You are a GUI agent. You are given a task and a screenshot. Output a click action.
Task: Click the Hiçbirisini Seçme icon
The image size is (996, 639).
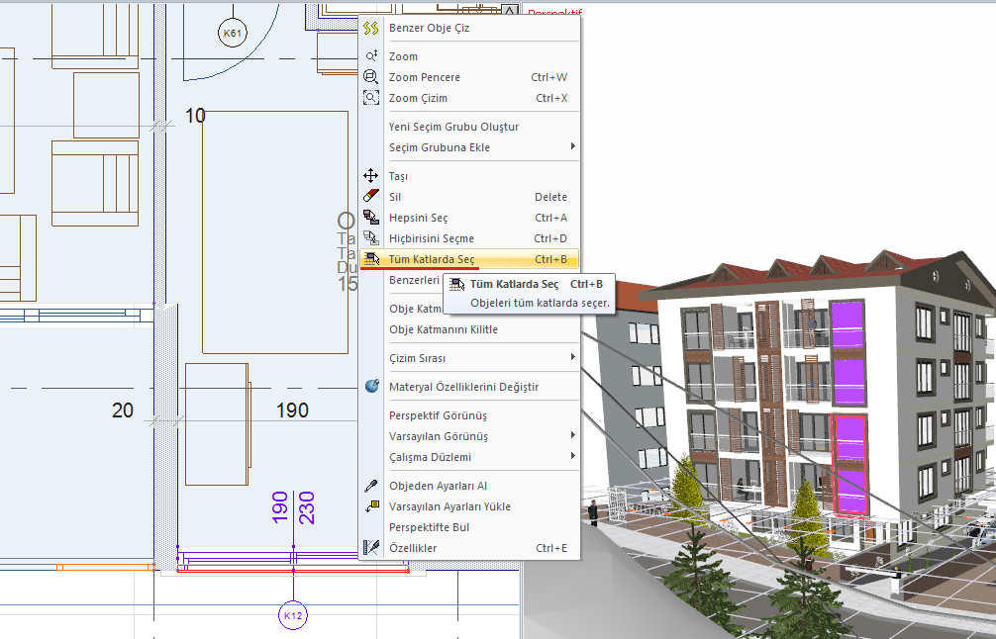pyautogui.click(x=371, y=238)
